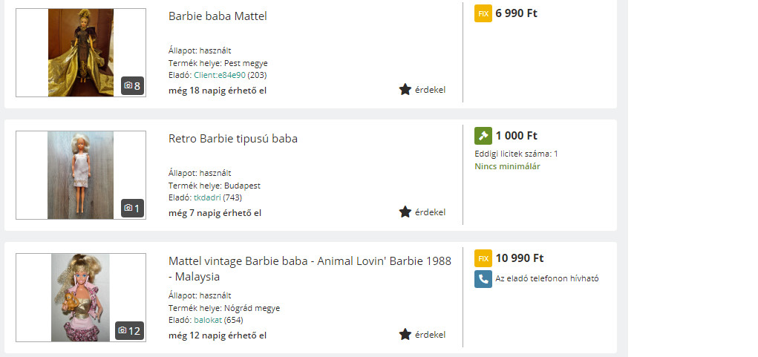Click the gold-dress Barbie thumbnail
Image resolution: width=758 pixels, height=357 pixels.
[x=80, y=52]
